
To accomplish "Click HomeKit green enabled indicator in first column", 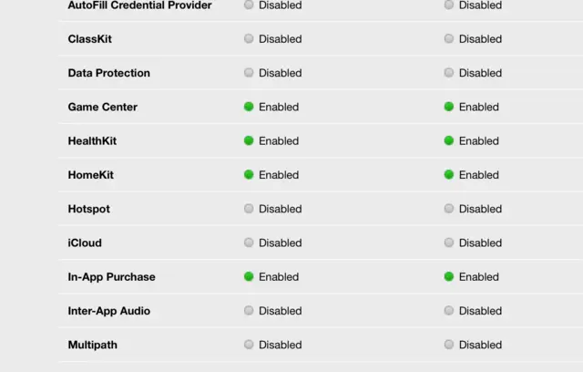I will 249,175.
